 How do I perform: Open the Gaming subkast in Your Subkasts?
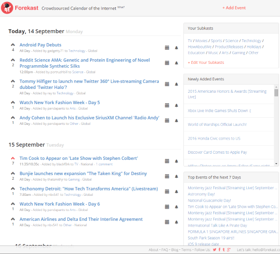click(x=238, y=53)
